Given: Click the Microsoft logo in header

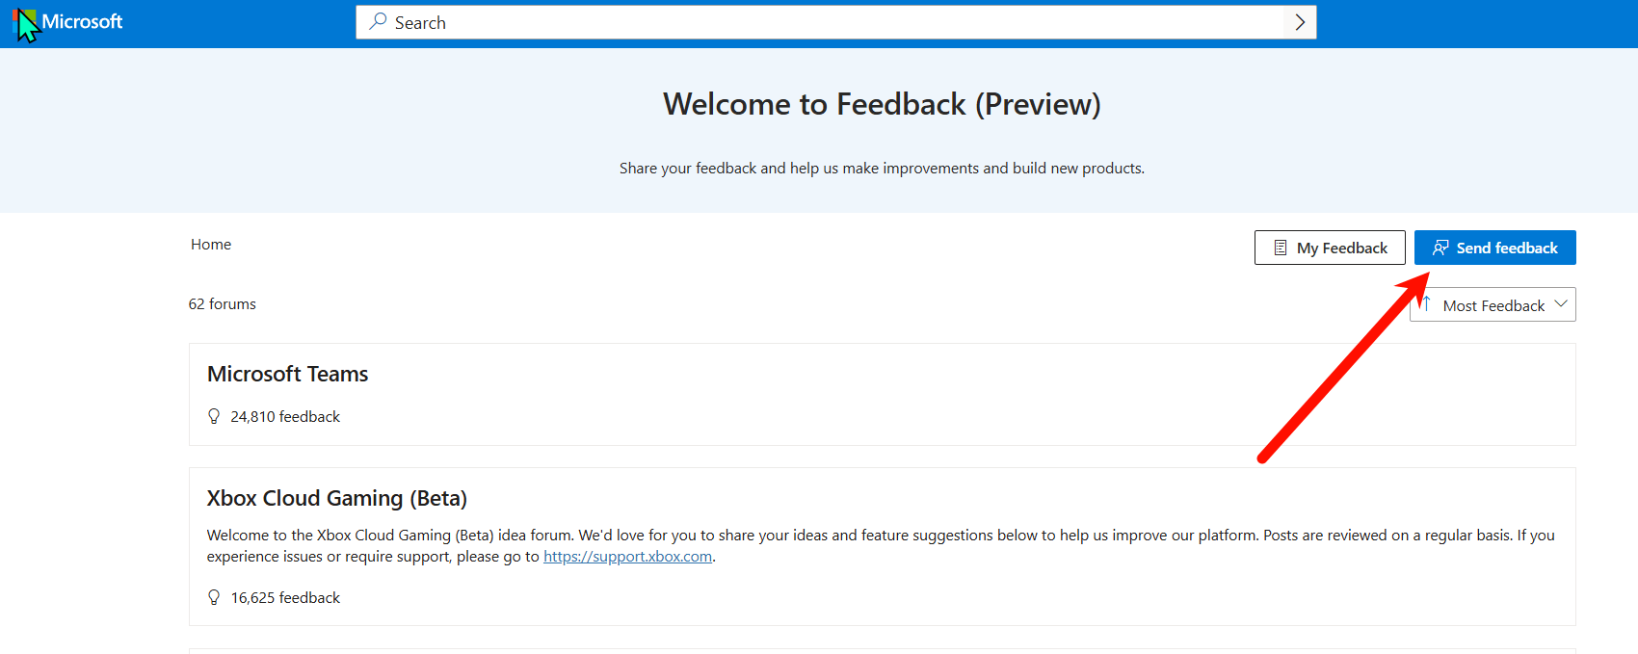Looking at the screenshot, I should coord(68,22).
